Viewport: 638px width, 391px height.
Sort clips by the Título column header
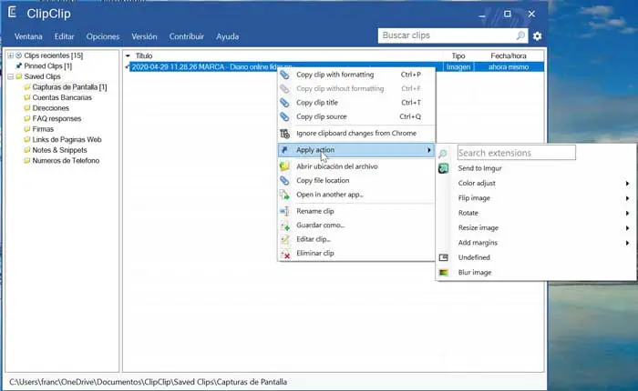[x=144, y=56]
